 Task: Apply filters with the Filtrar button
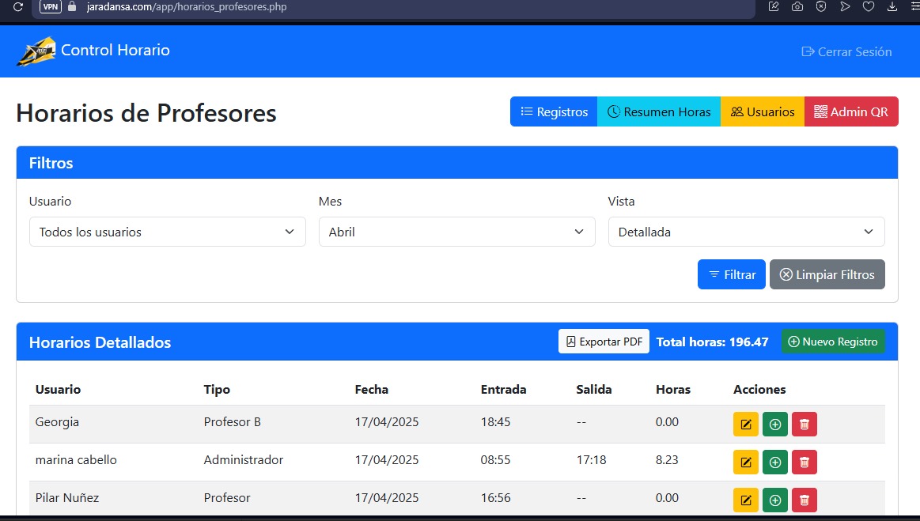(x=731, y=274)
